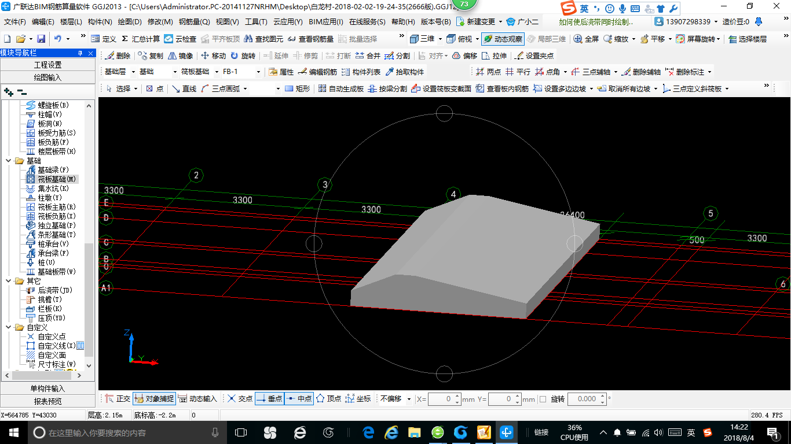
Task: Toggle 动态观察 dynamic orbit mode
Action: 503,39
